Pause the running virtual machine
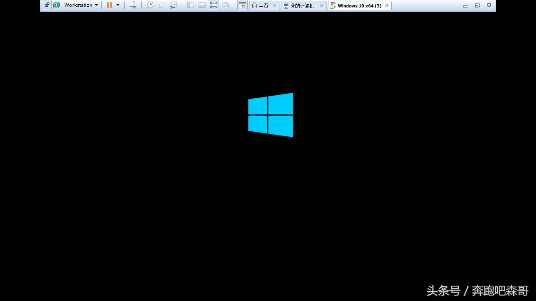 (x=109, y=5)
